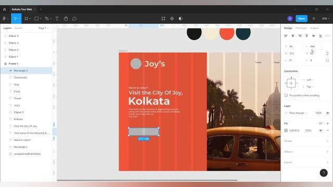Click the orange-red ellipse color circle

[x=227, y=33]
